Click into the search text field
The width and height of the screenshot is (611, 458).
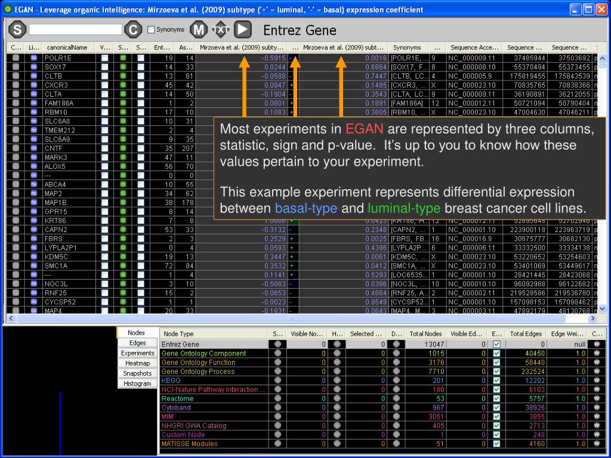(76, 30)
